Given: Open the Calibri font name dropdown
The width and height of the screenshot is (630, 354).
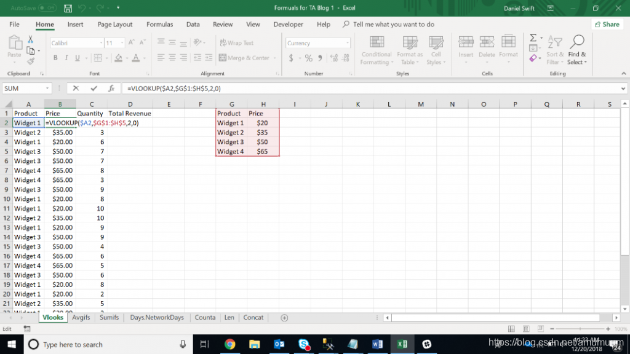Looking at the screenshot, I should point(101,43).
